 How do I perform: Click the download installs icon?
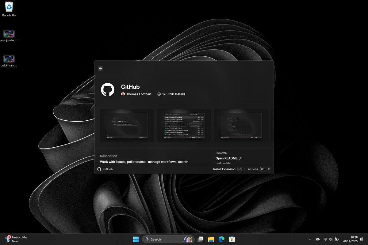click(159, 94)
